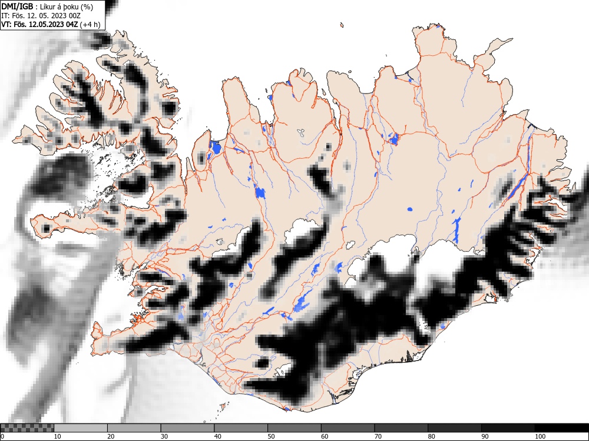Click the 'VT: Fös. 12.05.2023 04Z (+4 h)' line
The image size is (589, 441).
coord(51,25)
